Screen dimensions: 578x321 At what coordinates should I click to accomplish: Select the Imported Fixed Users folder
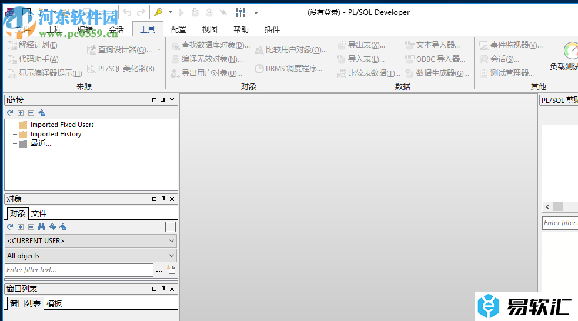point(62,125)
